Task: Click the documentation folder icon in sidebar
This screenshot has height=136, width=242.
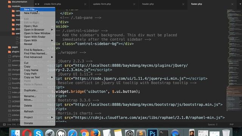Action: [x=9, y=2]
